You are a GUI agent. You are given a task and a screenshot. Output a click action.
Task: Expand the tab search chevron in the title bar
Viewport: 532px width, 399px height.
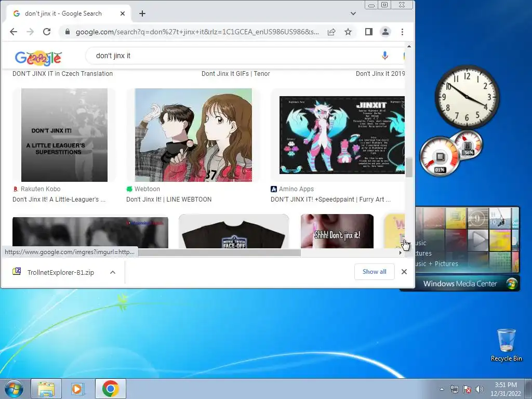tap(353, 14)
